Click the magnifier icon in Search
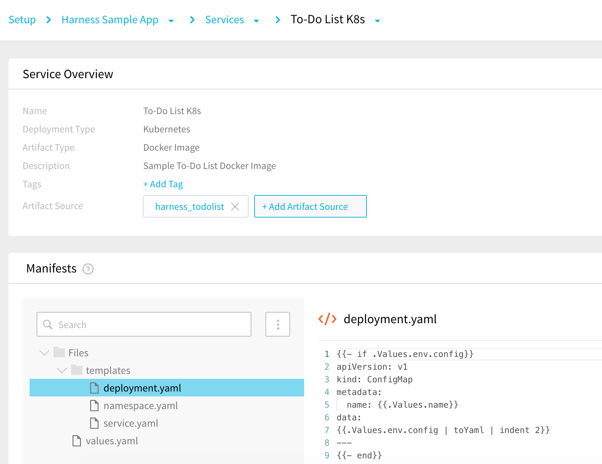The width and height of the screenshot is (602, 464). [x=48, y=324]
